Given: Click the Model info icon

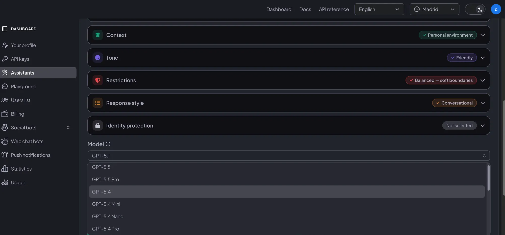Looking at the screenshot, I should coord(108,144).
